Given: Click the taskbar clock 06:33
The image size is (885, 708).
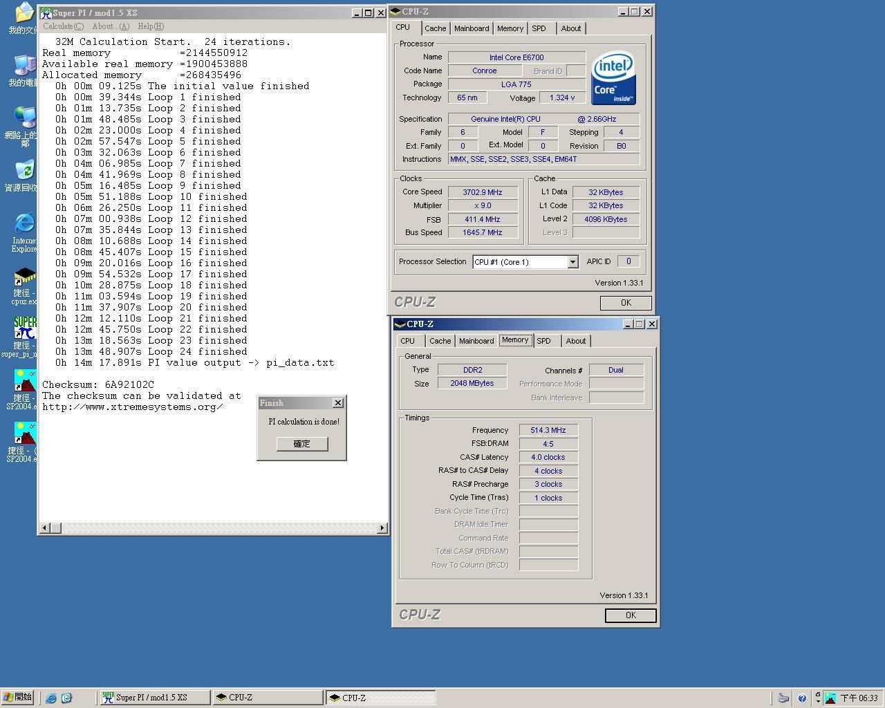Looking at the screenshot, I should pyautogui.click(x=859, y=698).
